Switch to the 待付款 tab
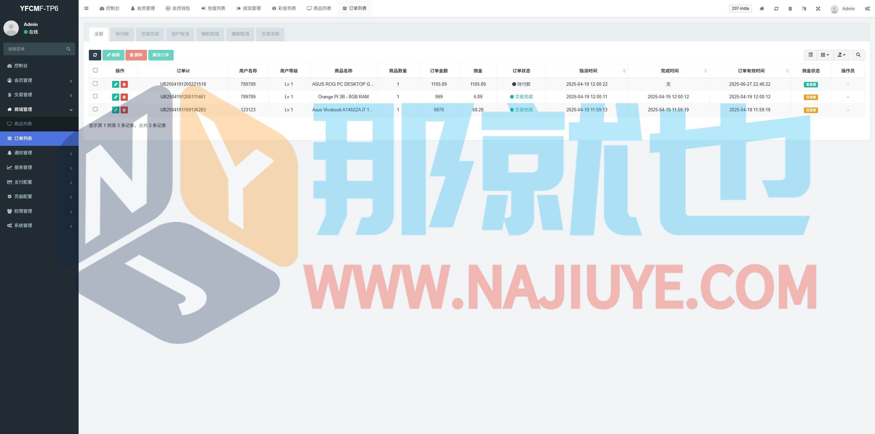 tap(122, 34)
